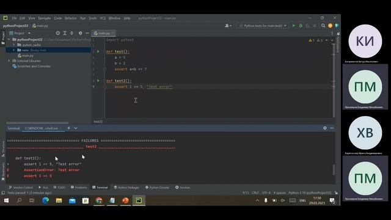Open the Services tool window
This screenshot has height=220, width=391.
pyautogui.click(x=183, y=188)
